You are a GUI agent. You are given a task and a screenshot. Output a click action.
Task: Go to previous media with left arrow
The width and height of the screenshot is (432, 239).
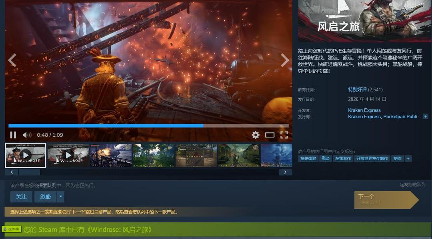pyautogui.click(x=12, y=60)
